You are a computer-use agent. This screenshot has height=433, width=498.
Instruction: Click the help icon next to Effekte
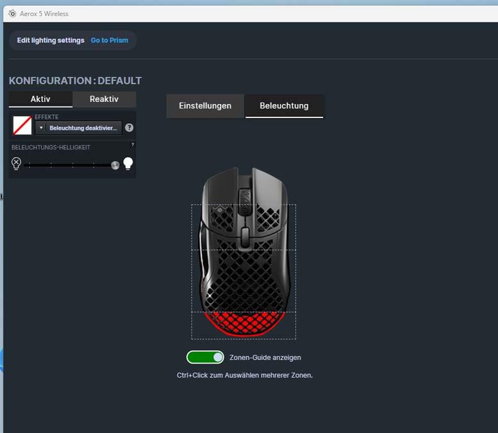pos(129,128)
